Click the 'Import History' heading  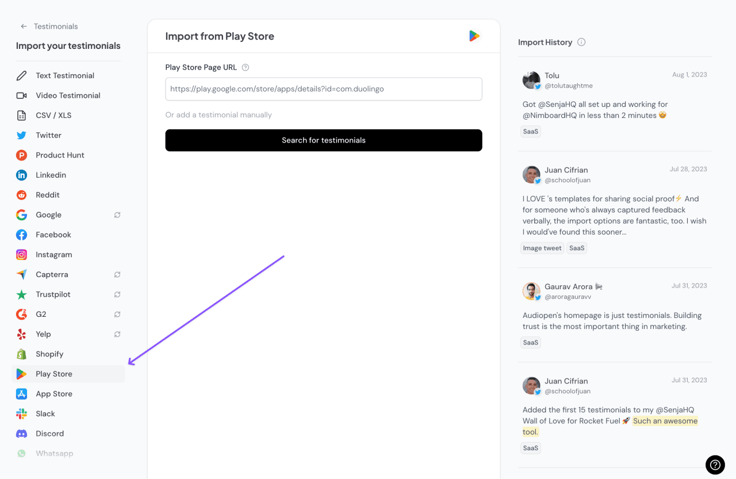pyautogui.click(x=545, y=42)
